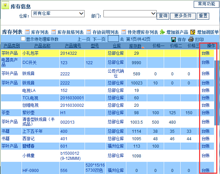The width and height of the screenshot is (220, 174).
Task: Click the yellow note icon for 增加调拨单
Action: click(193, 32)
